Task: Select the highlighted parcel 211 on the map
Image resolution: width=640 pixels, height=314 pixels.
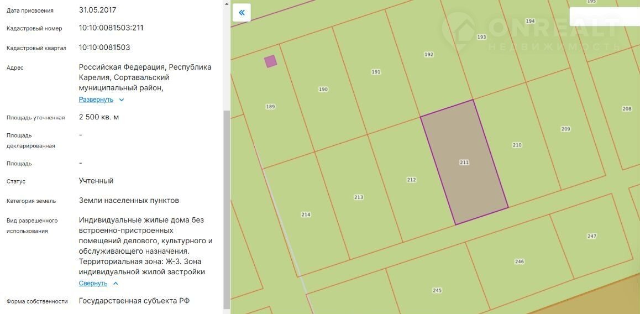Action: (464, 163)
